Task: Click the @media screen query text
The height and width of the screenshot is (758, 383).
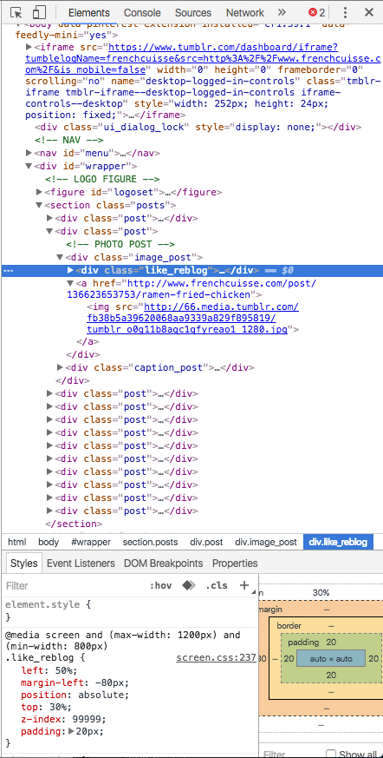Action: [122, 640]
